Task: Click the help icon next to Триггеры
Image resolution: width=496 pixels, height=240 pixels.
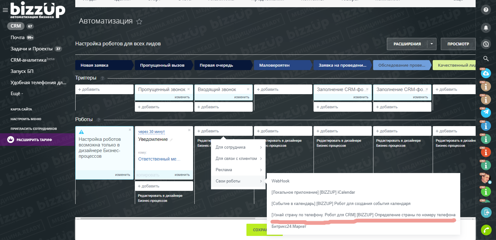Action: coord(102,78)
